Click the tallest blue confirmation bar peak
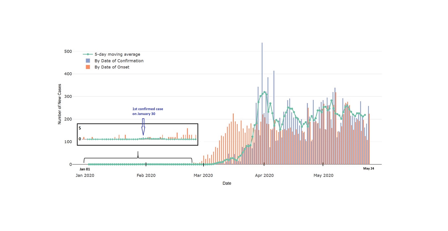 [x=262, y=44]
